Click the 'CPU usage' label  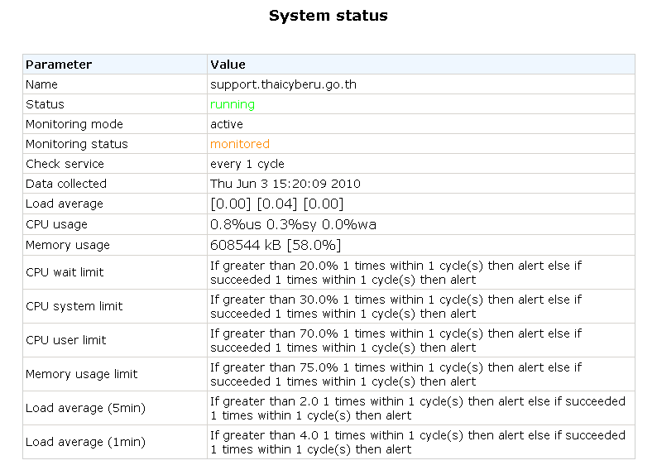(56, 224)
